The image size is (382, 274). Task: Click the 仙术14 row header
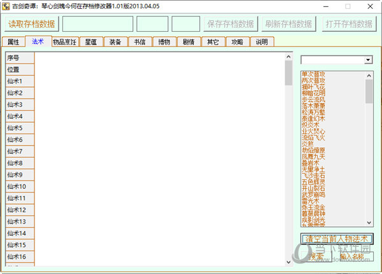click(x=20, y=233)
